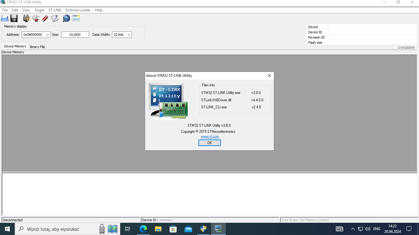The image size is (419, 235).
Task: Expand the Address dropdown
Action: (x=48, y=35)
